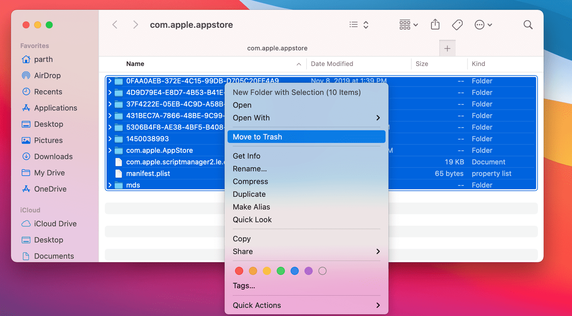Select the manifest.plist file
Screen dimensions: 572x316
pos(148,174)
